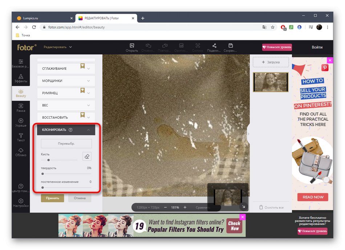Zoom out with the minus icon
Screen dimensions: 345x250
[165, 207]
